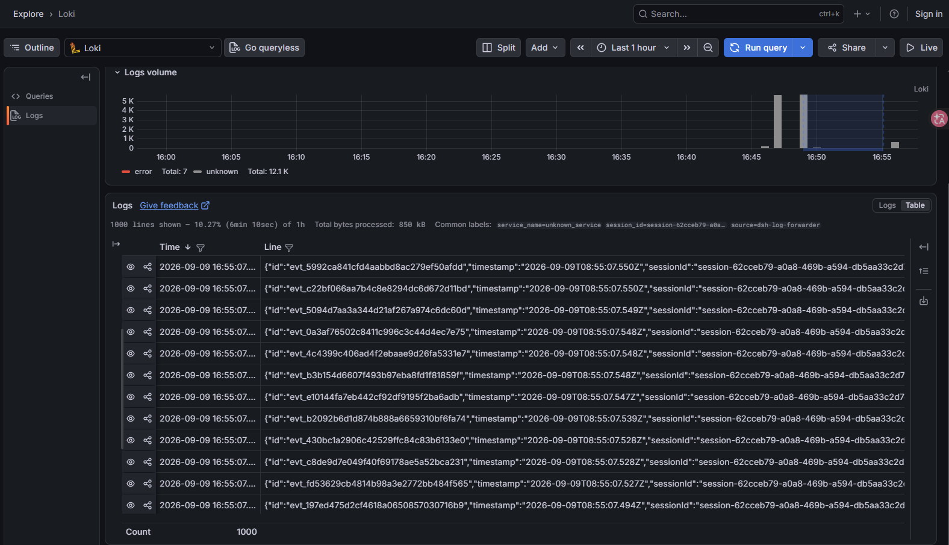Zoom out the time range

pyautogui.click(x=708, y=48)
